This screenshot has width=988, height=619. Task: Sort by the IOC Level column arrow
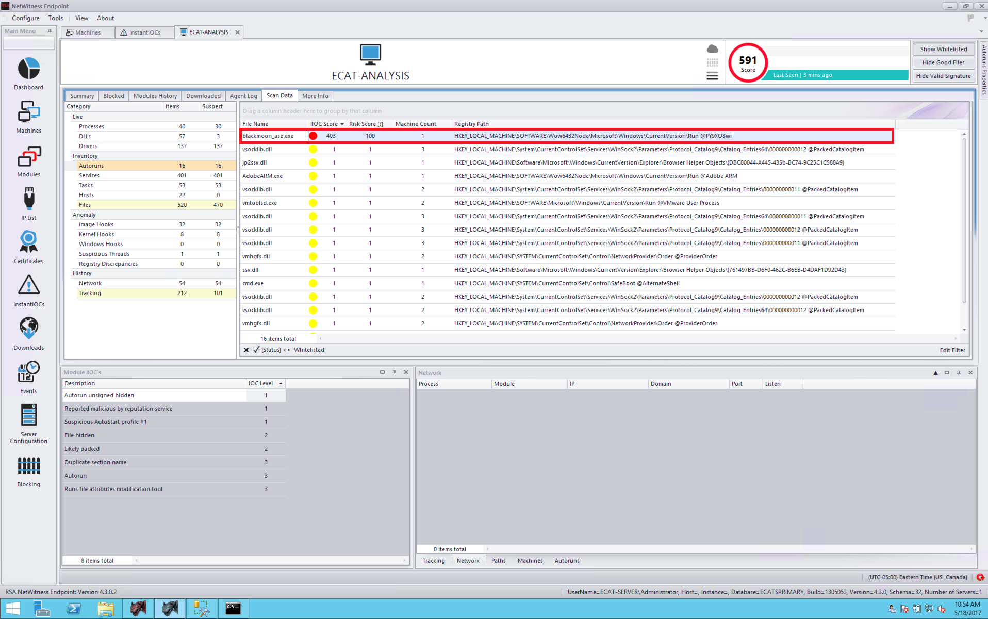281,383
